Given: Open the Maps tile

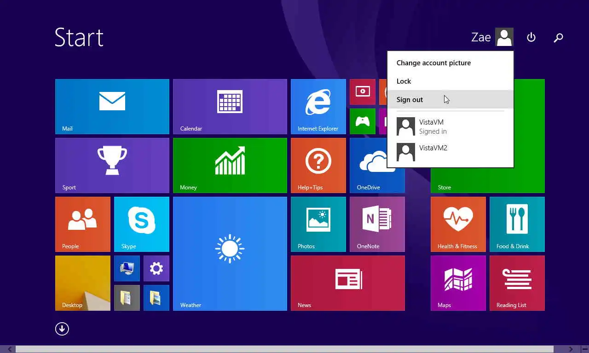Looking at the screenshot, I should coord(458,283).
